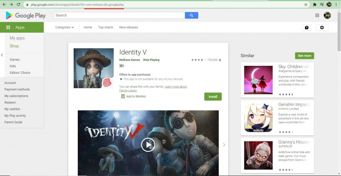The height and width of the screenshot is (176, 341).
Task: Click See more button for Similar apps
Action: point(304,56)
